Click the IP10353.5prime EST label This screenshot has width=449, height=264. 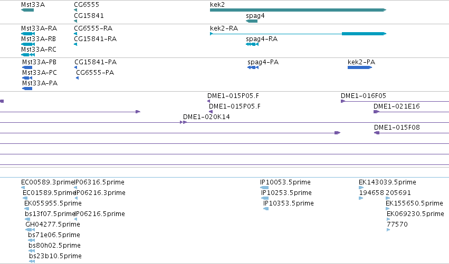coord(289,203)
